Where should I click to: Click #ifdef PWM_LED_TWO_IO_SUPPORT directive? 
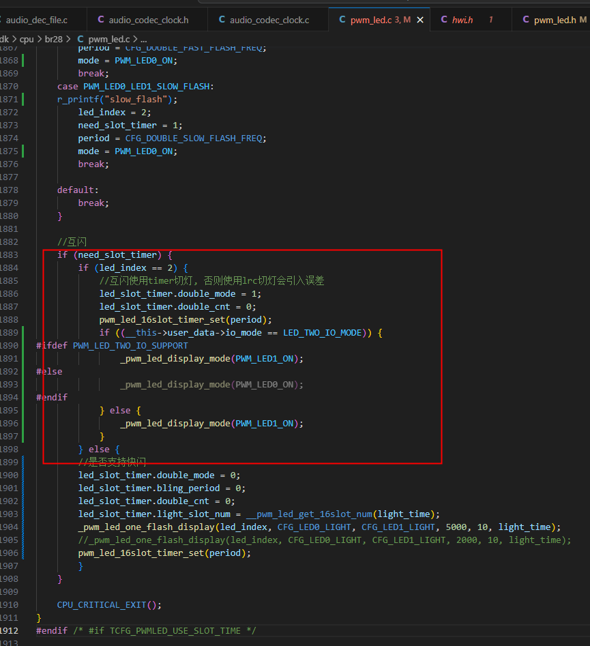coord(112,346)
